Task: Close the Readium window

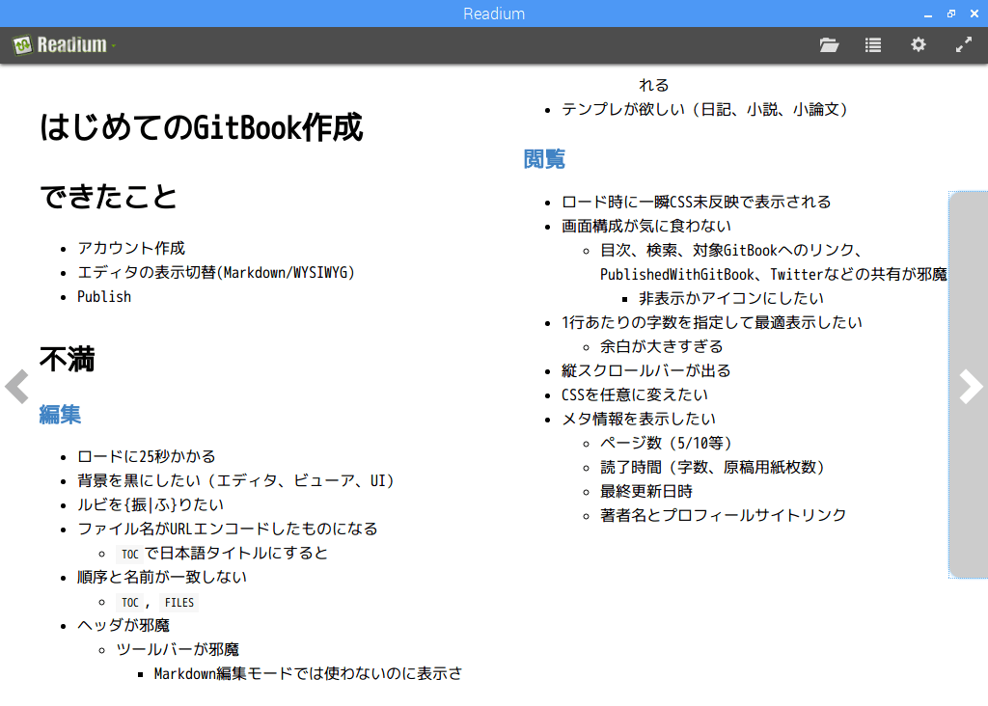Action: point(974,14)
